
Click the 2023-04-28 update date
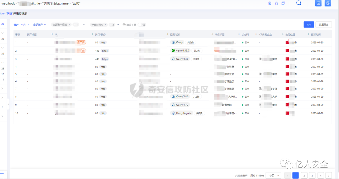[317, 113]
